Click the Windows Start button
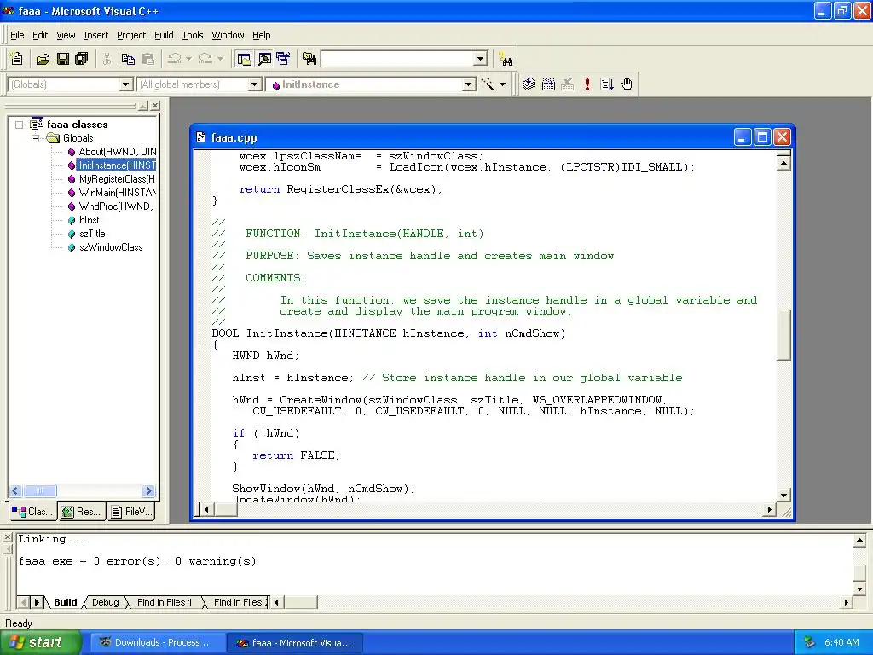The image size is (873, 655). click(x=40, y=642)
